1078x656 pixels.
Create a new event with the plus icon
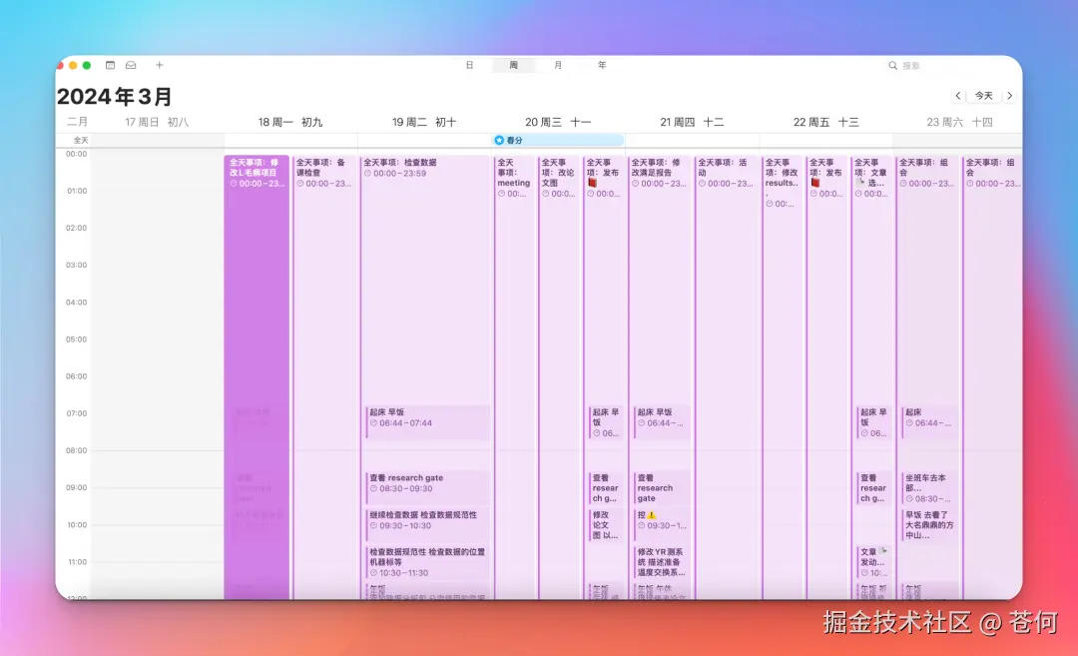point(159,65)
